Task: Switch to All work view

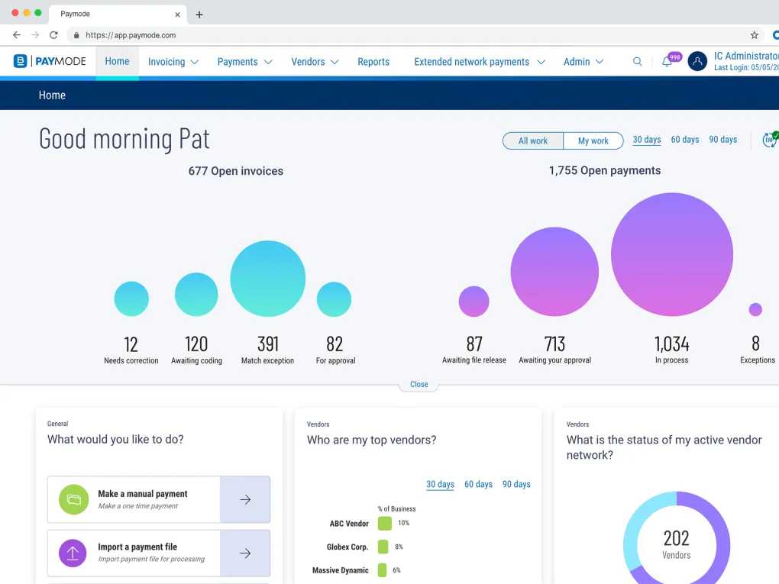Action: [x=533, y=140]
